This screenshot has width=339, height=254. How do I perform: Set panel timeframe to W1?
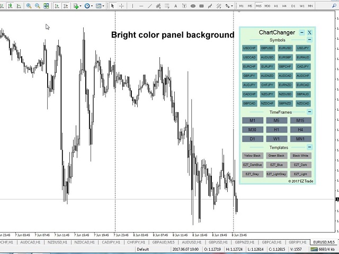(276, 139)
